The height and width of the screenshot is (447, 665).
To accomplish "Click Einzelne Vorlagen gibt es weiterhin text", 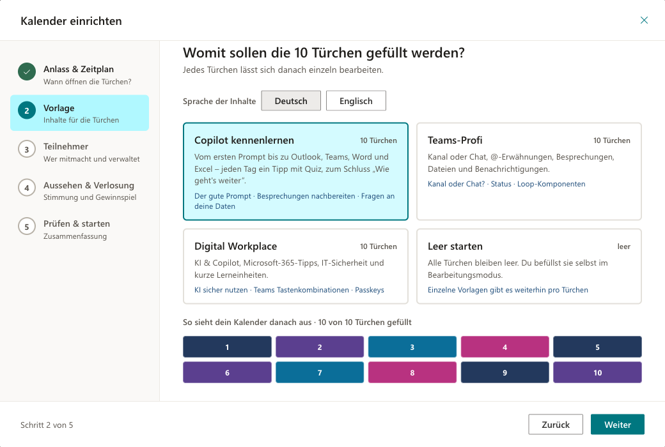I will 508,290.
